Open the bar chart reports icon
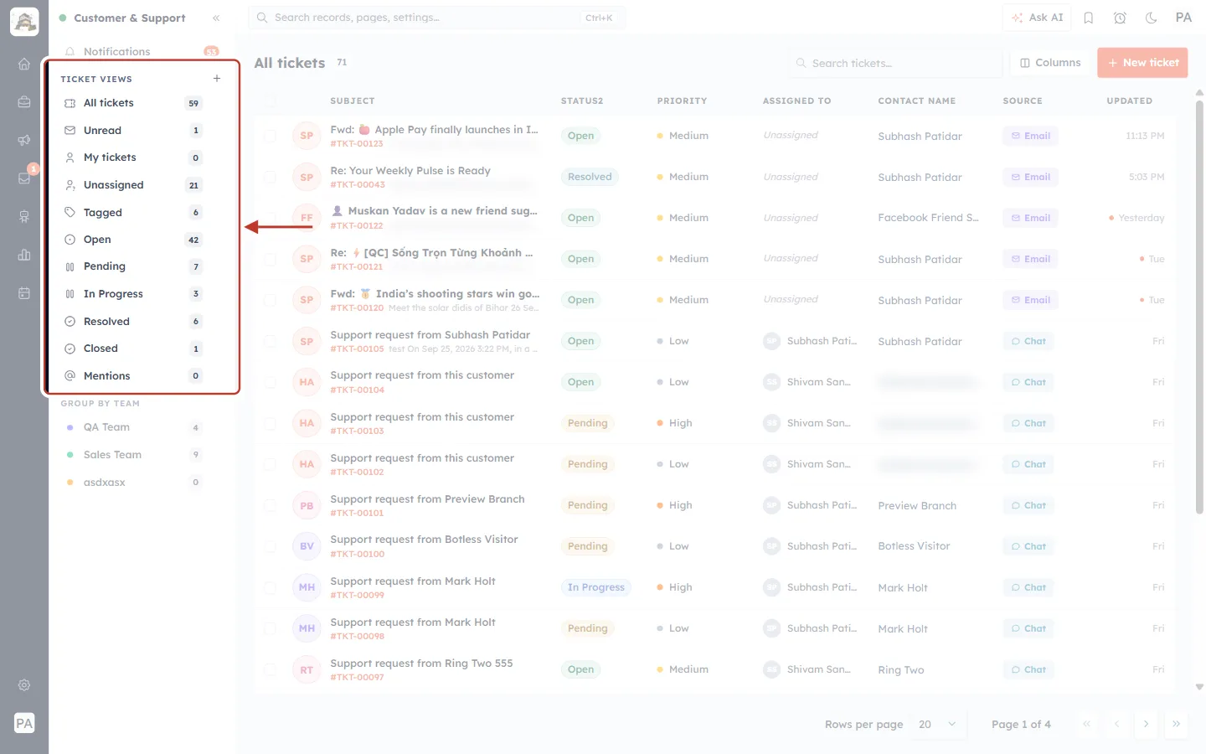The width and height of the screenshot is (1206, 754). (24, 255)
